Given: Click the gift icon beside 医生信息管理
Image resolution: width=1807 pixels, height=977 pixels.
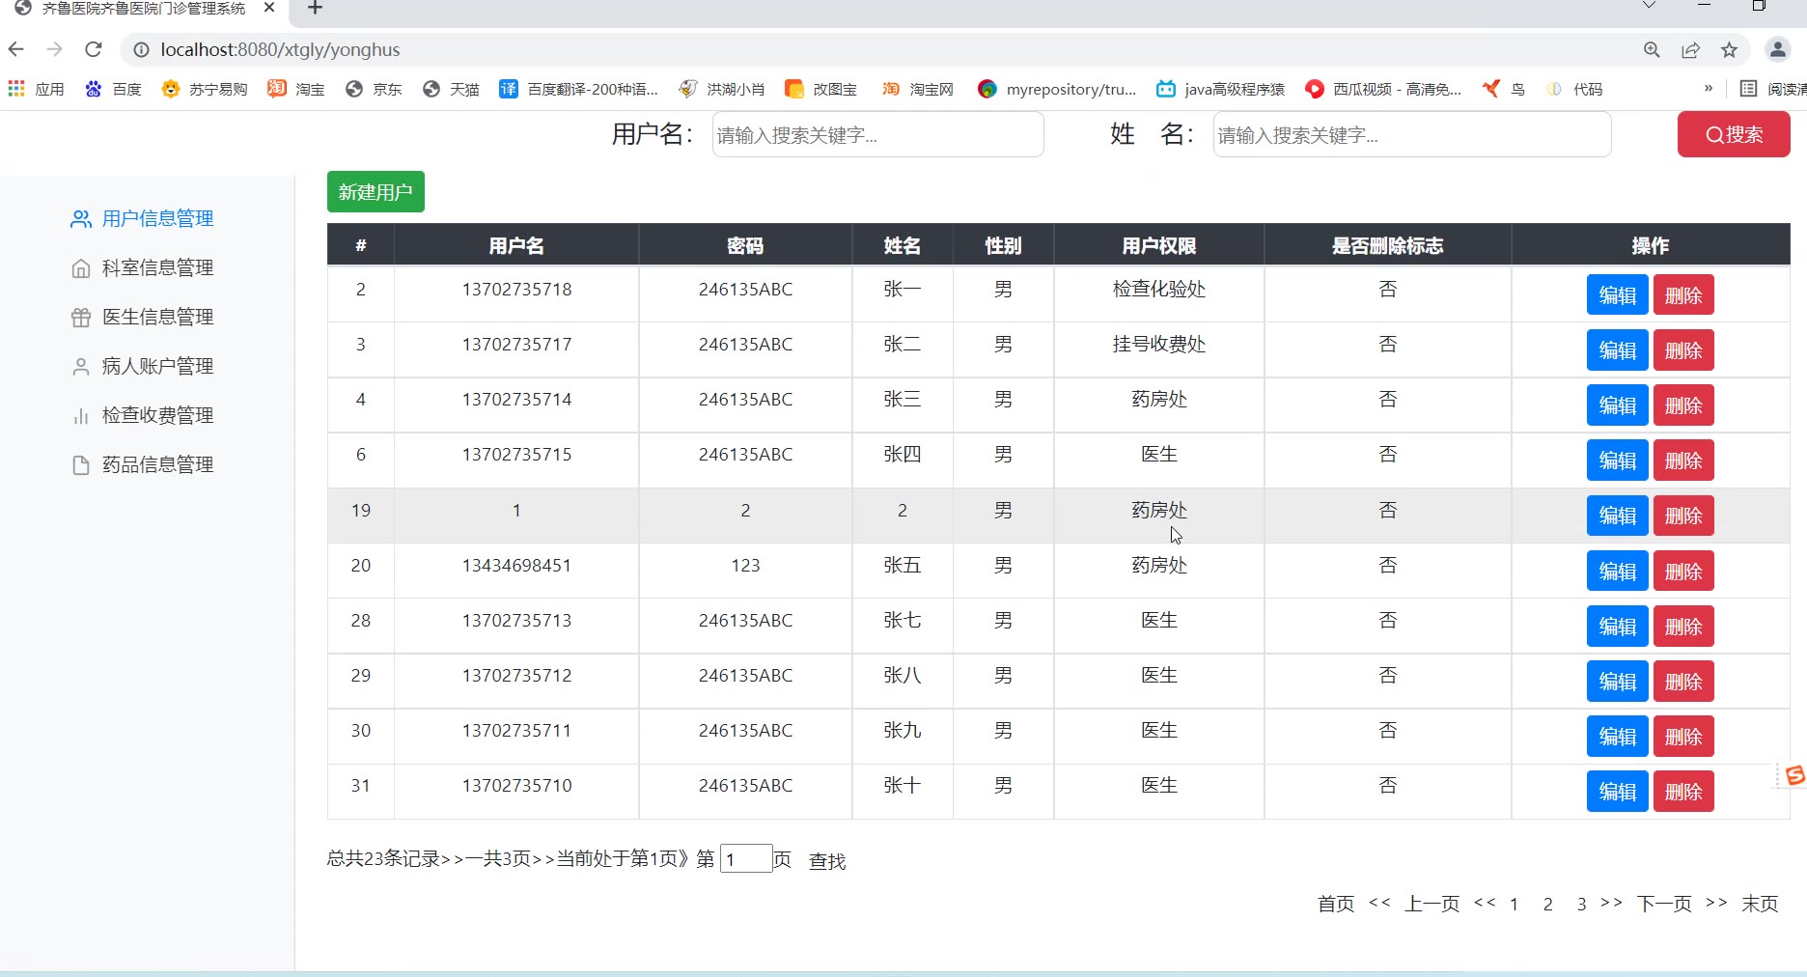Looking at the screenshot, I should (81, 318).
